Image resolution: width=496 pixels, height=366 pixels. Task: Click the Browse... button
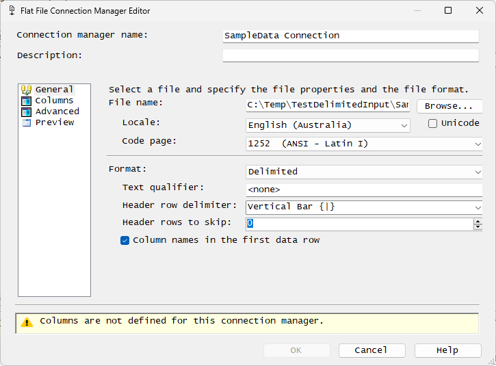coord(449,106)
